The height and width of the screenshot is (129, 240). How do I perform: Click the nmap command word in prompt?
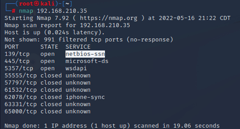pos(26,11)
